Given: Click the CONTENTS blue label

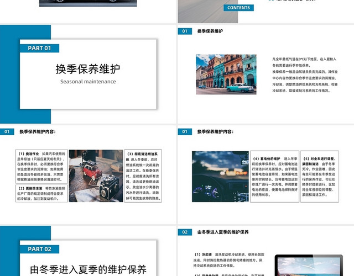Looking at the screenshot, I should point(238,8).
